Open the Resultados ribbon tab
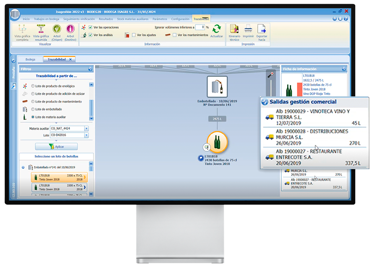 coord(106,19)
